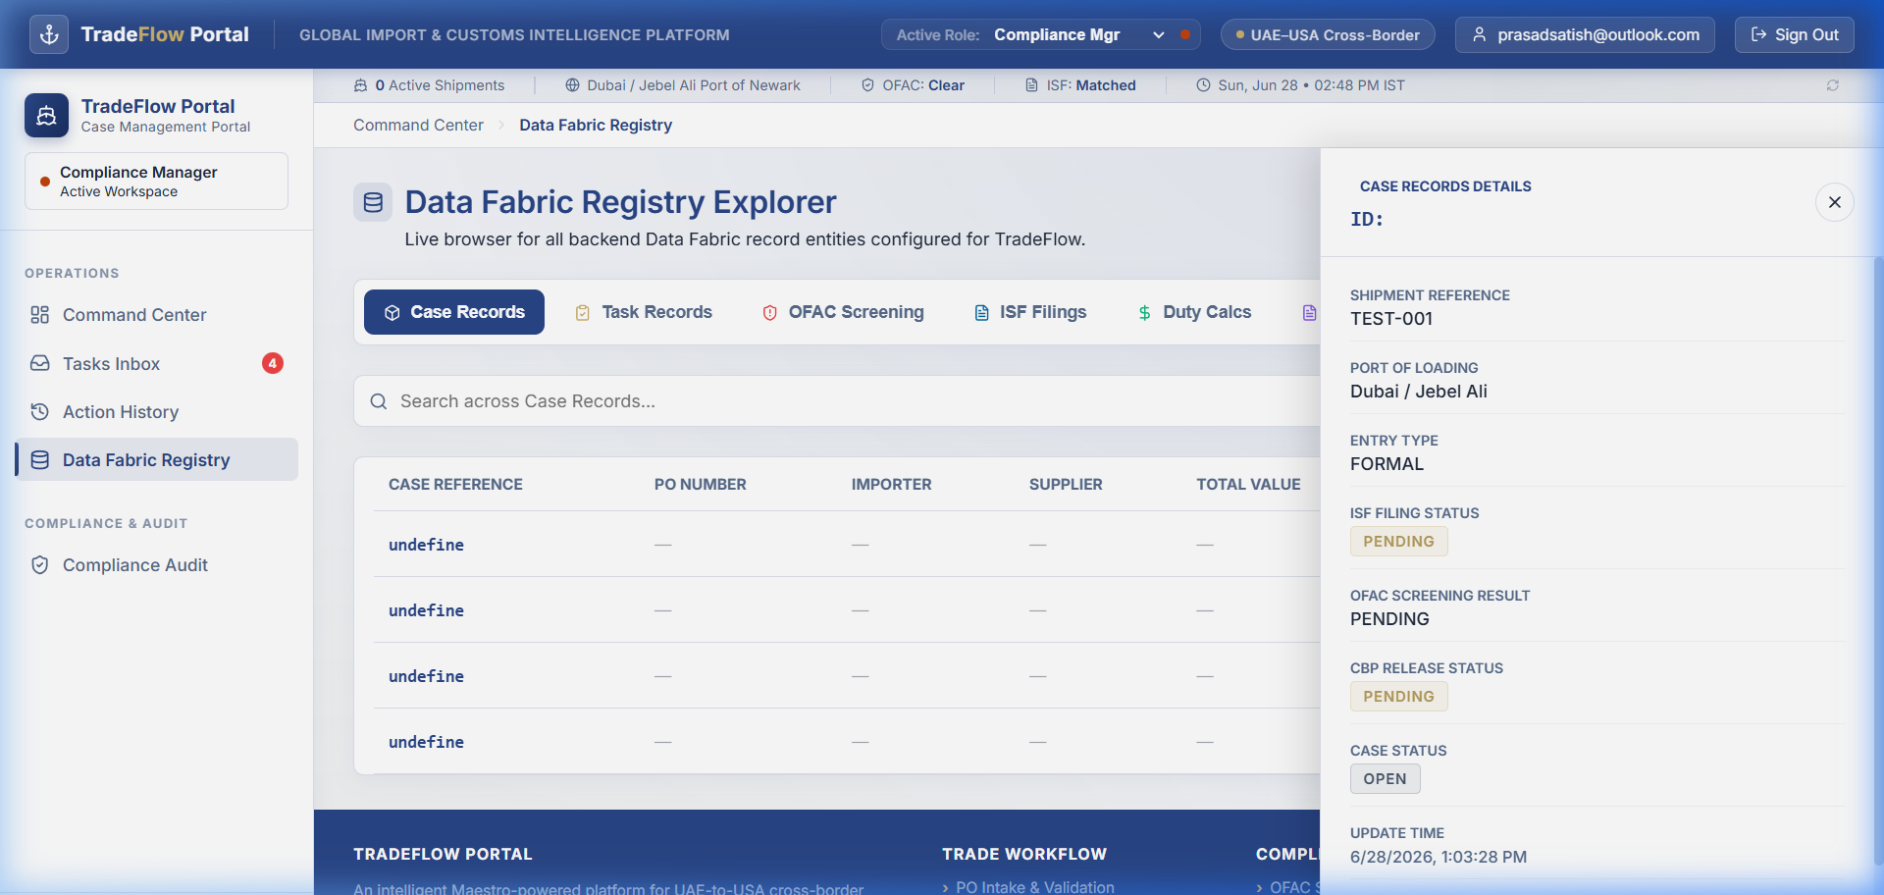1884x895 pixels.
Task: Click the UAE-USA Cross-Border pill
Action: tap(1328, 34)
